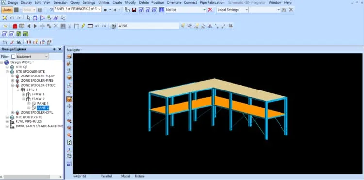
Task: Click the back left-arrow navigation icon
Action: coord(105,10)
